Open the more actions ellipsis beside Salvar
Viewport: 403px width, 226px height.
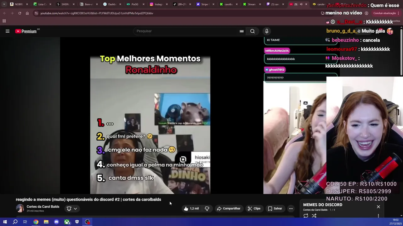tap(291, 208)
